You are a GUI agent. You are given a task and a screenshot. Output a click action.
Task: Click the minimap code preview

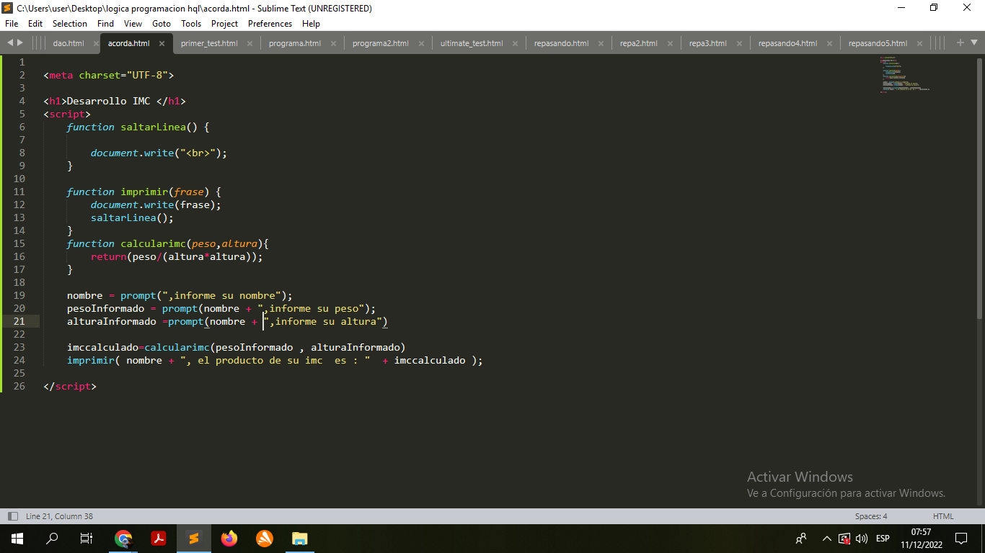coord(904,74)
